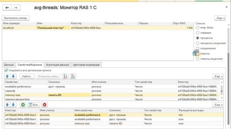Click the Все add-all button
231x129 pixels.
click(34, 105)
